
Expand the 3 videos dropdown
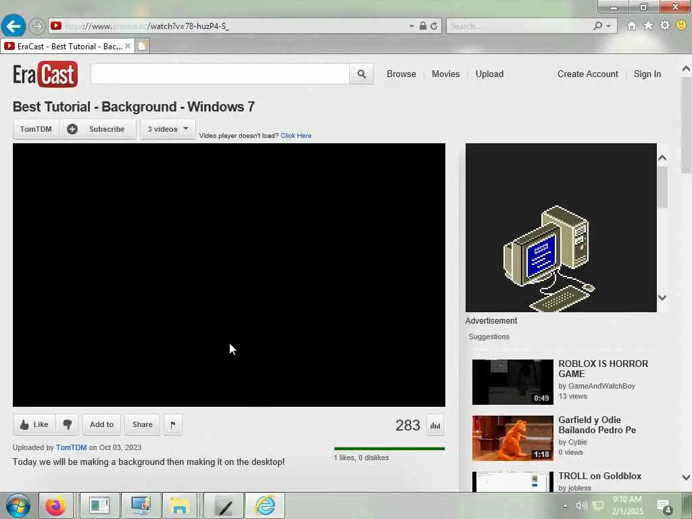point(168,129)
